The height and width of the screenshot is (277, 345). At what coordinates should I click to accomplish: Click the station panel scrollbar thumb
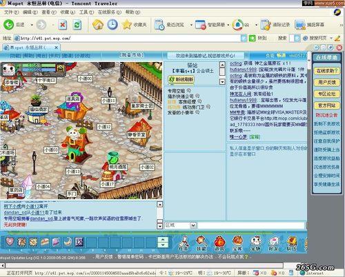pyautogui.click(x=222, y=72)
